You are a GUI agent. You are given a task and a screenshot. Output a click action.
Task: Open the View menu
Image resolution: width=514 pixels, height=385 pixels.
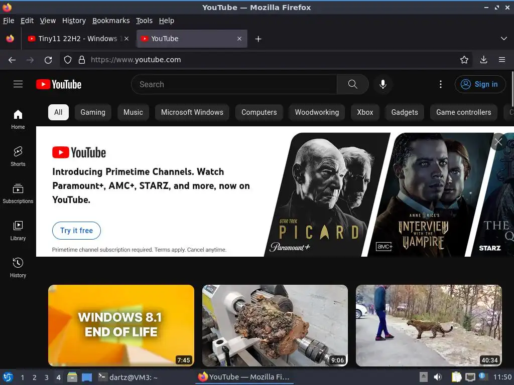(48, 21)
